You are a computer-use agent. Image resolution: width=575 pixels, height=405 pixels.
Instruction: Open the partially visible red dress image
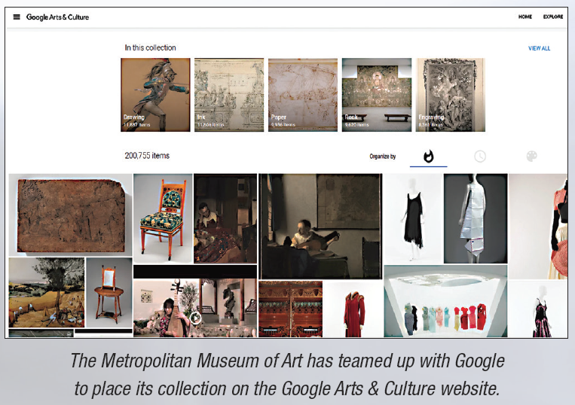point(538,227)
